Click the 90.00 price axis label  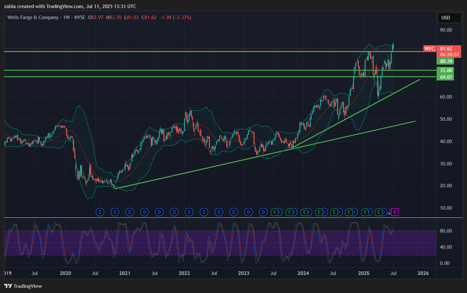tap(446, 30)
